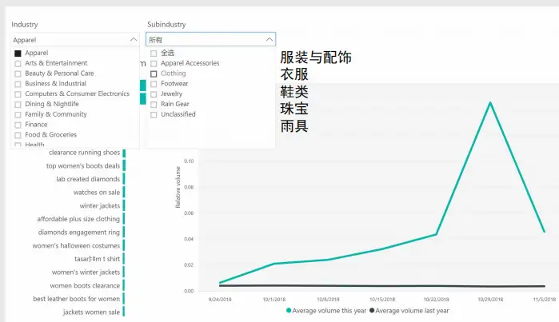The image size is (559, 322).
Task: Check Family & Community industry
Action: 18,115
